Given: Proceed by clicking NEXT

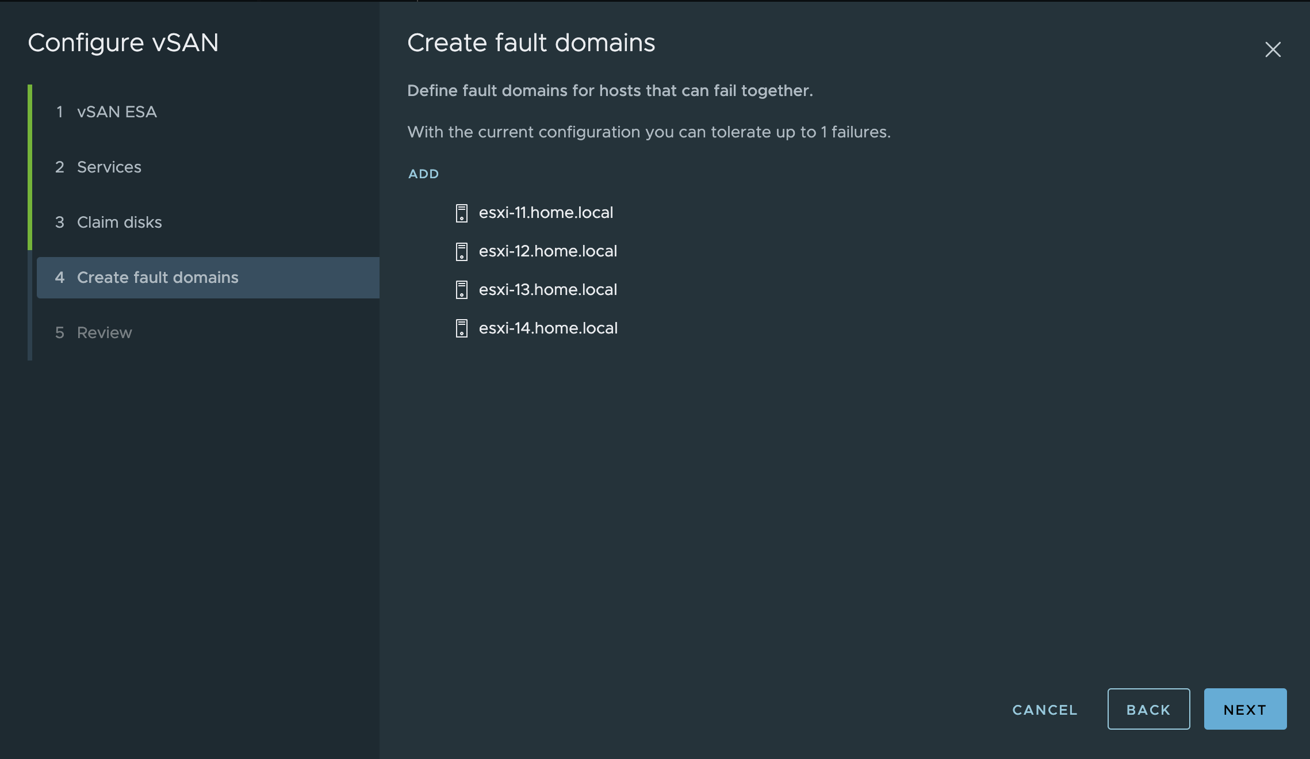Looking at the screenshot, I should [1245, 709].
